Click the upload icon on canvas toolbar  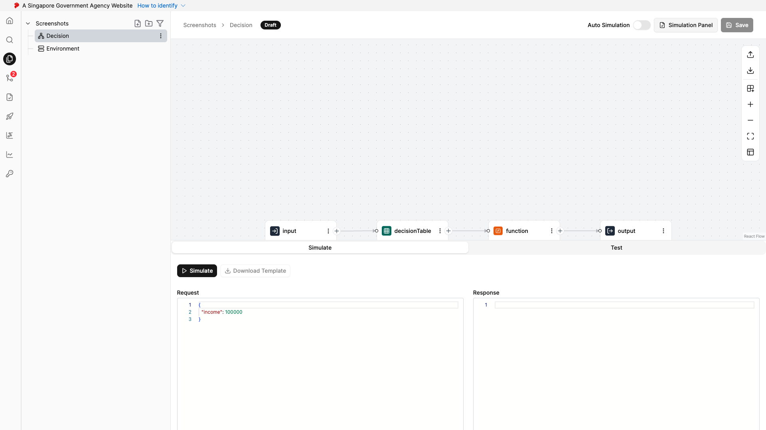click(x=750, y=55)
